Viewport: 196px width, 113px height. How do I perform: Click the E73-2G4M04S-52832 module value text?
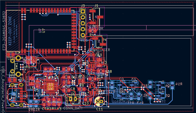pos(4,31)
